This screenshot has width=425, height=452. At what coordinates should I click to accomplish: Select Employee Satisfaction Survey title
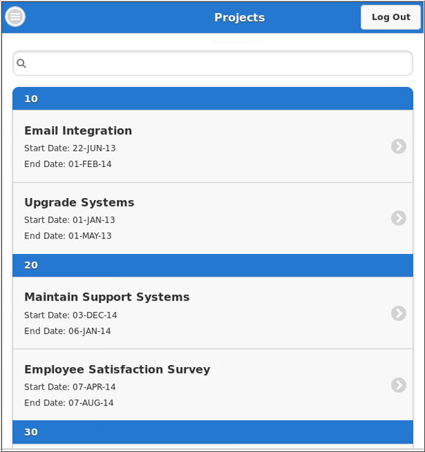[x=117, y=369]
